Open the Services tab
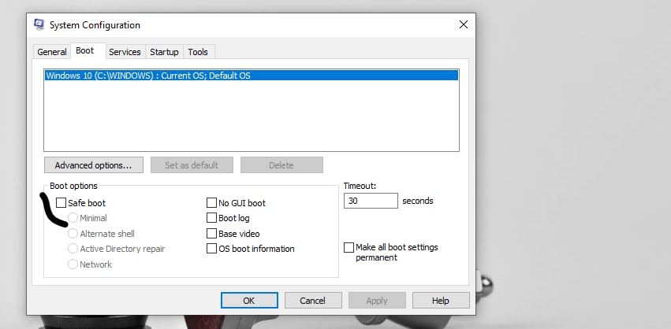The height and width of the screenshot is (329, 671). click(x=125, y=52)
